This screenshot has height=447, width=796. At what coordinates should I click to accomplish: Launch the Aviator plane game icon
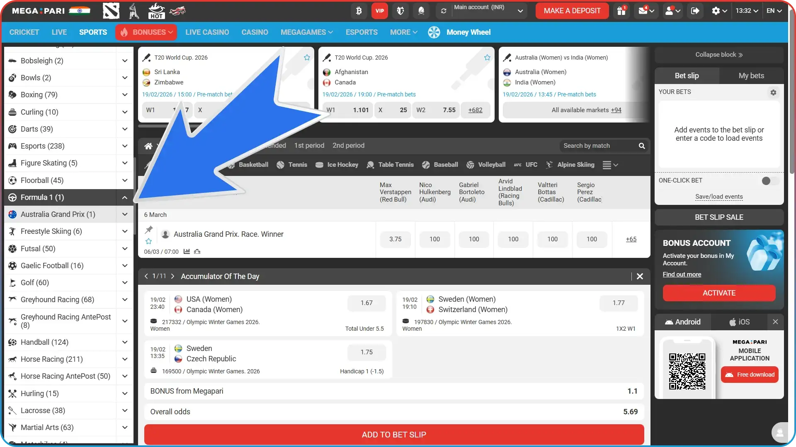click(x=177, y=11)
